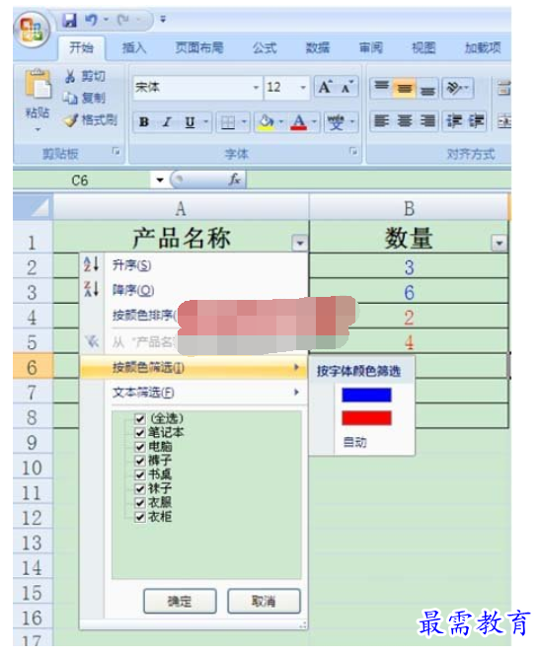Uncheck 书桌 in filter list

[x=140, y=474]
